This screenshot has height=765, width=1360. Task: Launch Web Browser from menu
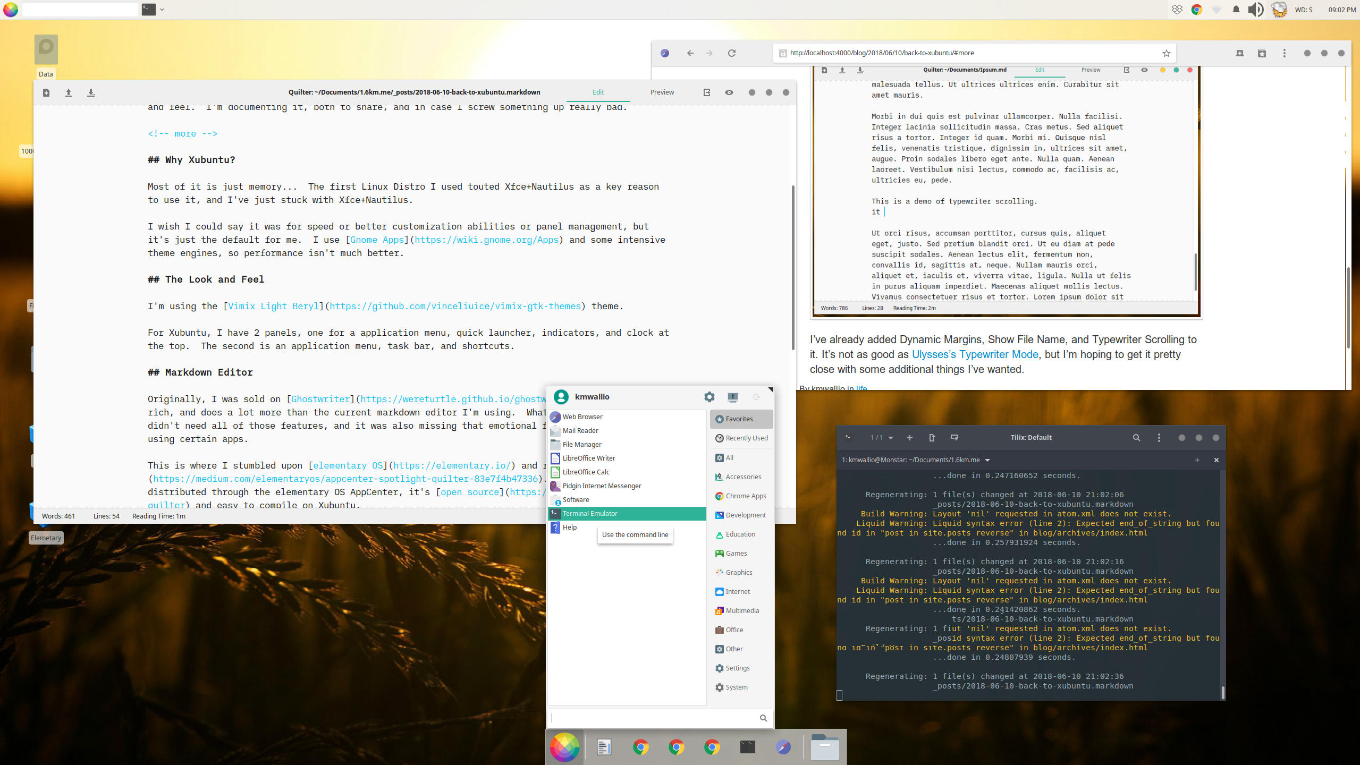[627, 417]
